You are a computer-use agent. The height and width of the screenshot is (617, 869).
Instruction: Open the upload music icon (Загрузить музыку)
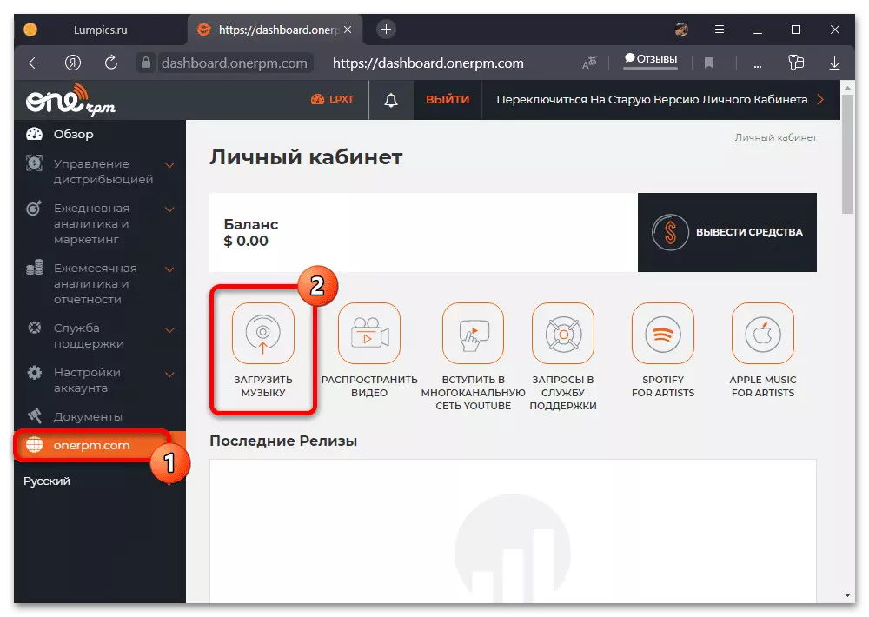pyautogui.click(x=262, y=333)
